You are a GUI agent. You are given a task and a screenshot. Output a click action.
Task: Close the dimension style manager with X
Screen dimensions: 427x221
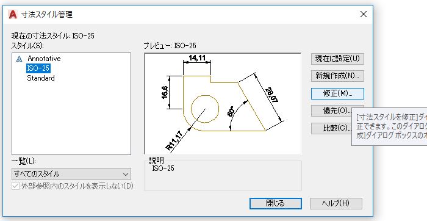364,14
